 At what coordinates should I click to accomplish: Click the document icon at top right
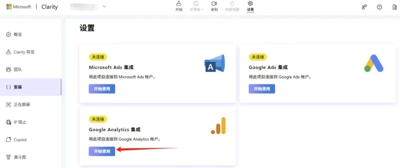pyautogui.click(x=394, y=7)
